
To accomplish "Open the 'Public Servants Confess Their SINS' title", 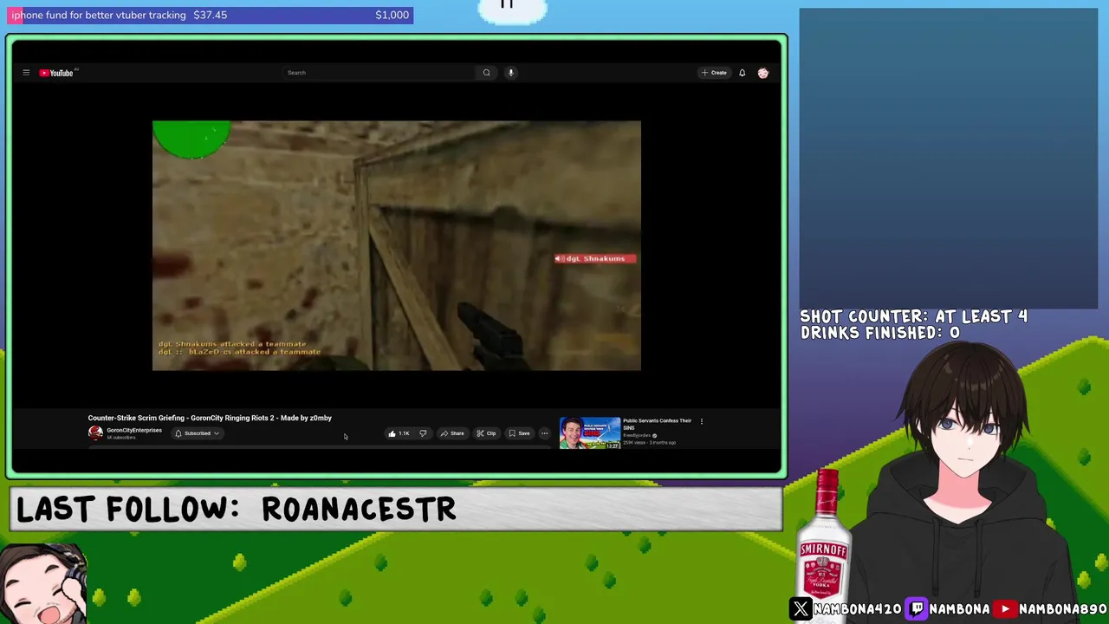I will [x=657, y=424].
